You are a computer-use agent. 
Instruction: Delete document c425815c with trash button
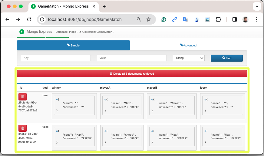point(23,128)
